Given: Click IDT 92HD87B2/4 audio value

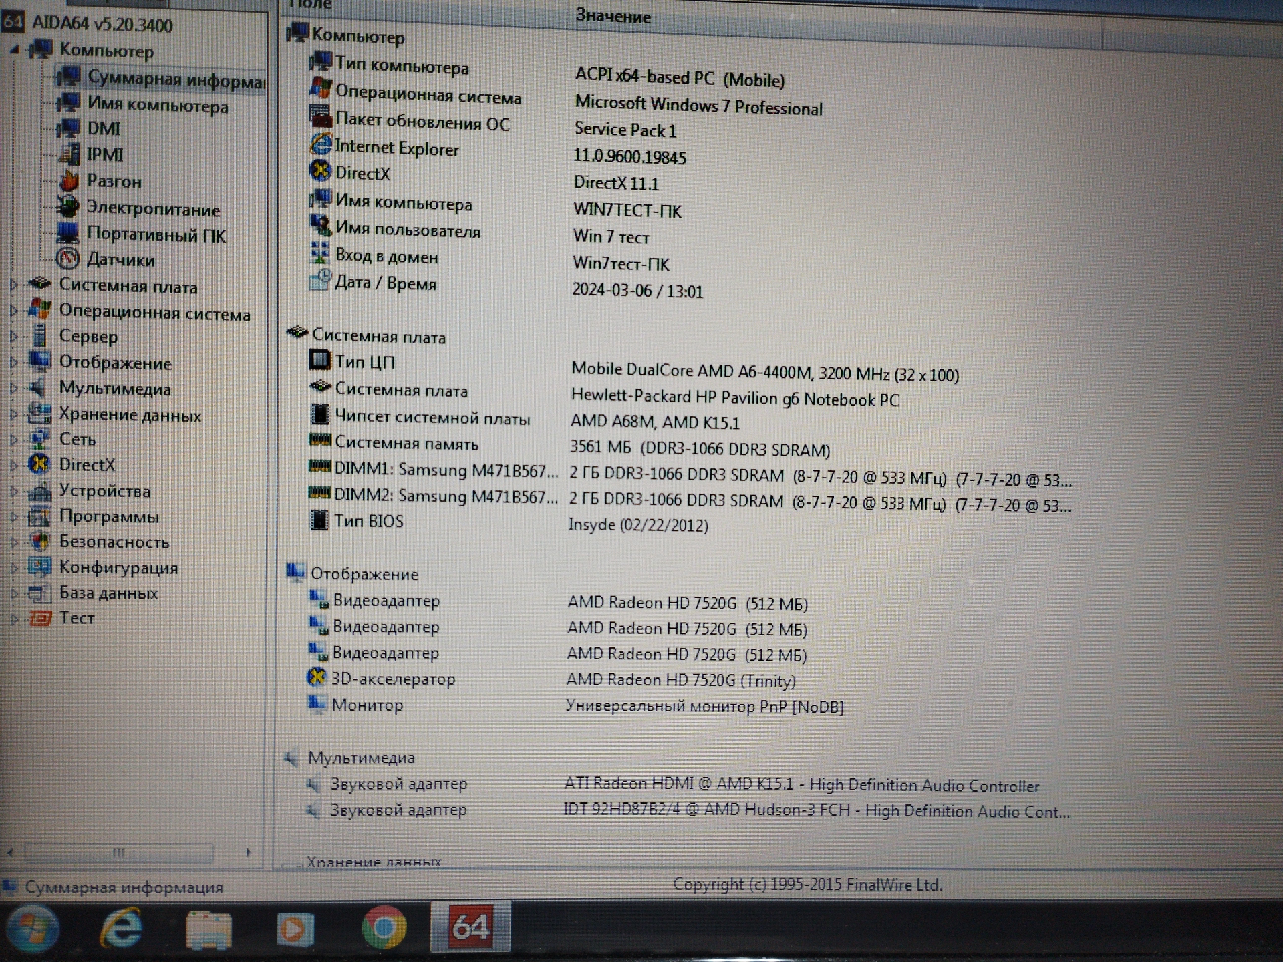Looking at the screenshot, I should [x=817, y=810].
